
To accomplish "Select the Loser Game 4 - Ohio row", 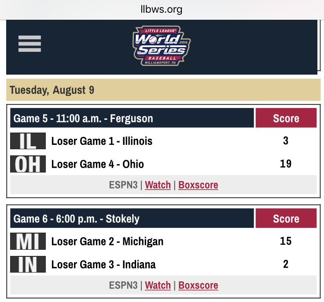I will click(163, 164).
